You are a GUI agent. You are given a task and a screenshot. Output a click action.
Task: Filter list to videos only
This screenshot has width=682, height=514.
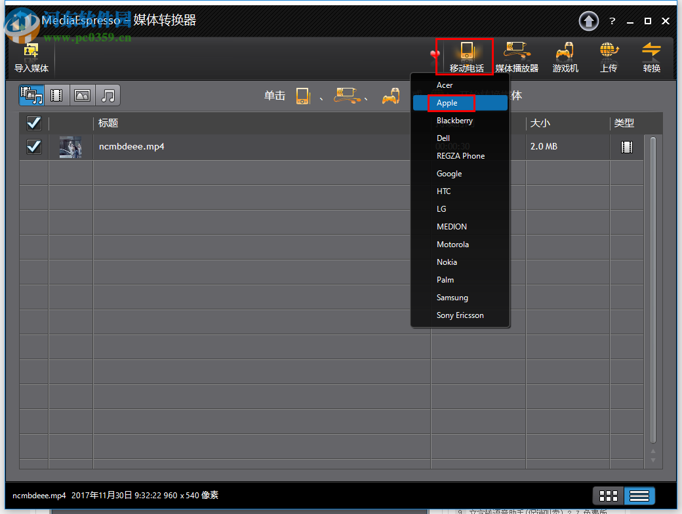pos(56,95)
